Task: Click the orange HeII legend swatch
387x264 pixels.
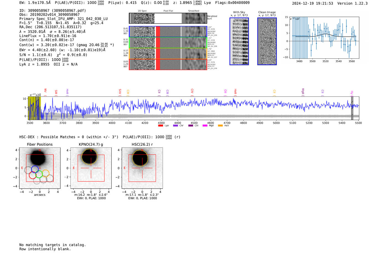Action: pyautogui.click(x=220, y=125)
